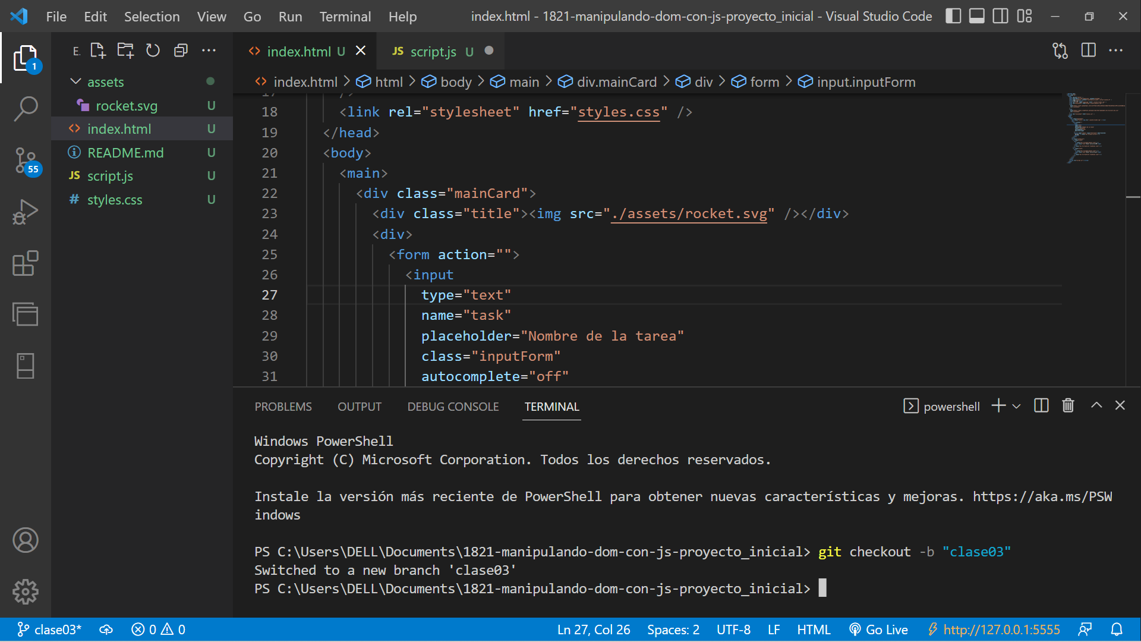Split the terminal panel

pos(1041,406)
